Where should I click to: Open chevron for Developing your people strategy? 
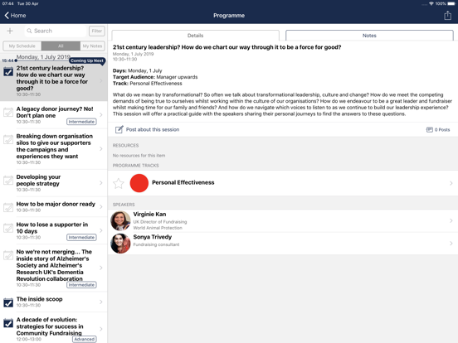point(101,183)
